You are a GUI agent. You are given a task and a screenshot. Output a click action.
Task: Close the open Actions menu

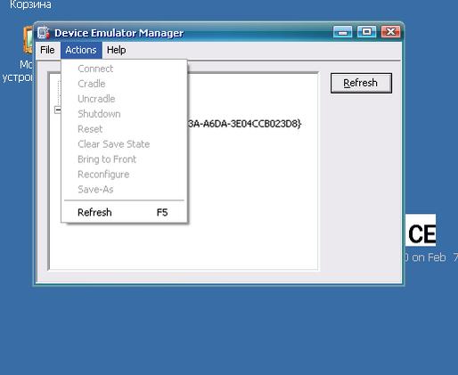click(x=81, y=50)
